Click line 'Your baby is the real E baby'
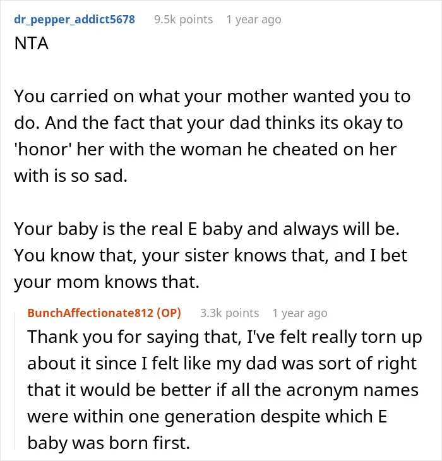The height and width of the screenshot is (461, 442). (207, 229)
